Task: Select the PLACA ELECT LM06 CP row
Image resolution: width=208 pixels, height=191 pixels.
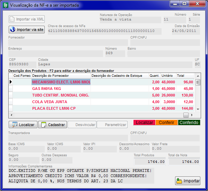Action: [x=61, y=108]
